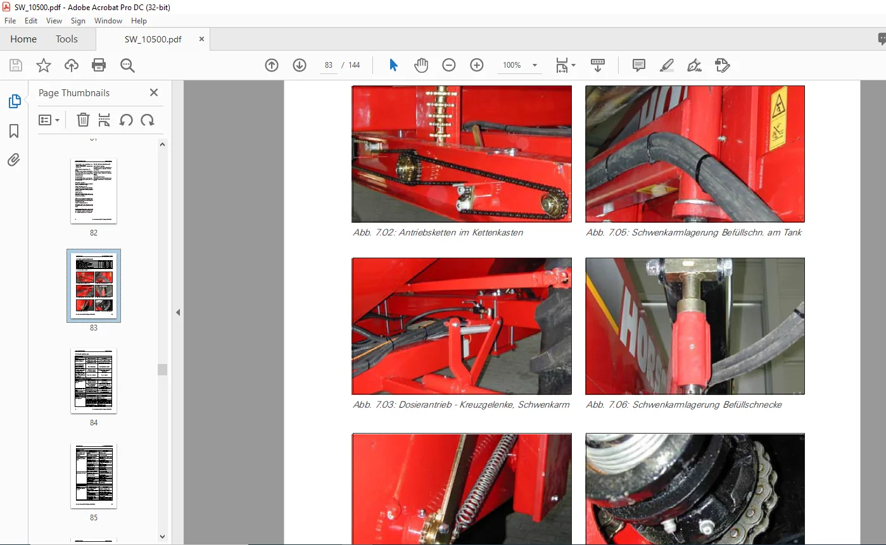This screenshot has height=545, width=886.
Task: Click caption 'Abb. 7.05: Schwenkarmlagerung Befüllschn. am Tank'
Action: pyautogui.click(x=694, y=232)
